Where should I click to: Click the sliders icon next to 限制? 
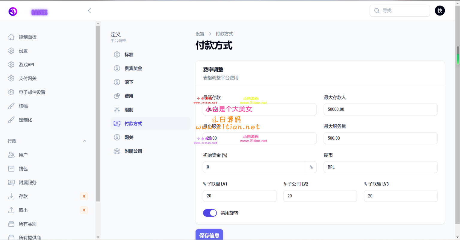coord(117,110)
